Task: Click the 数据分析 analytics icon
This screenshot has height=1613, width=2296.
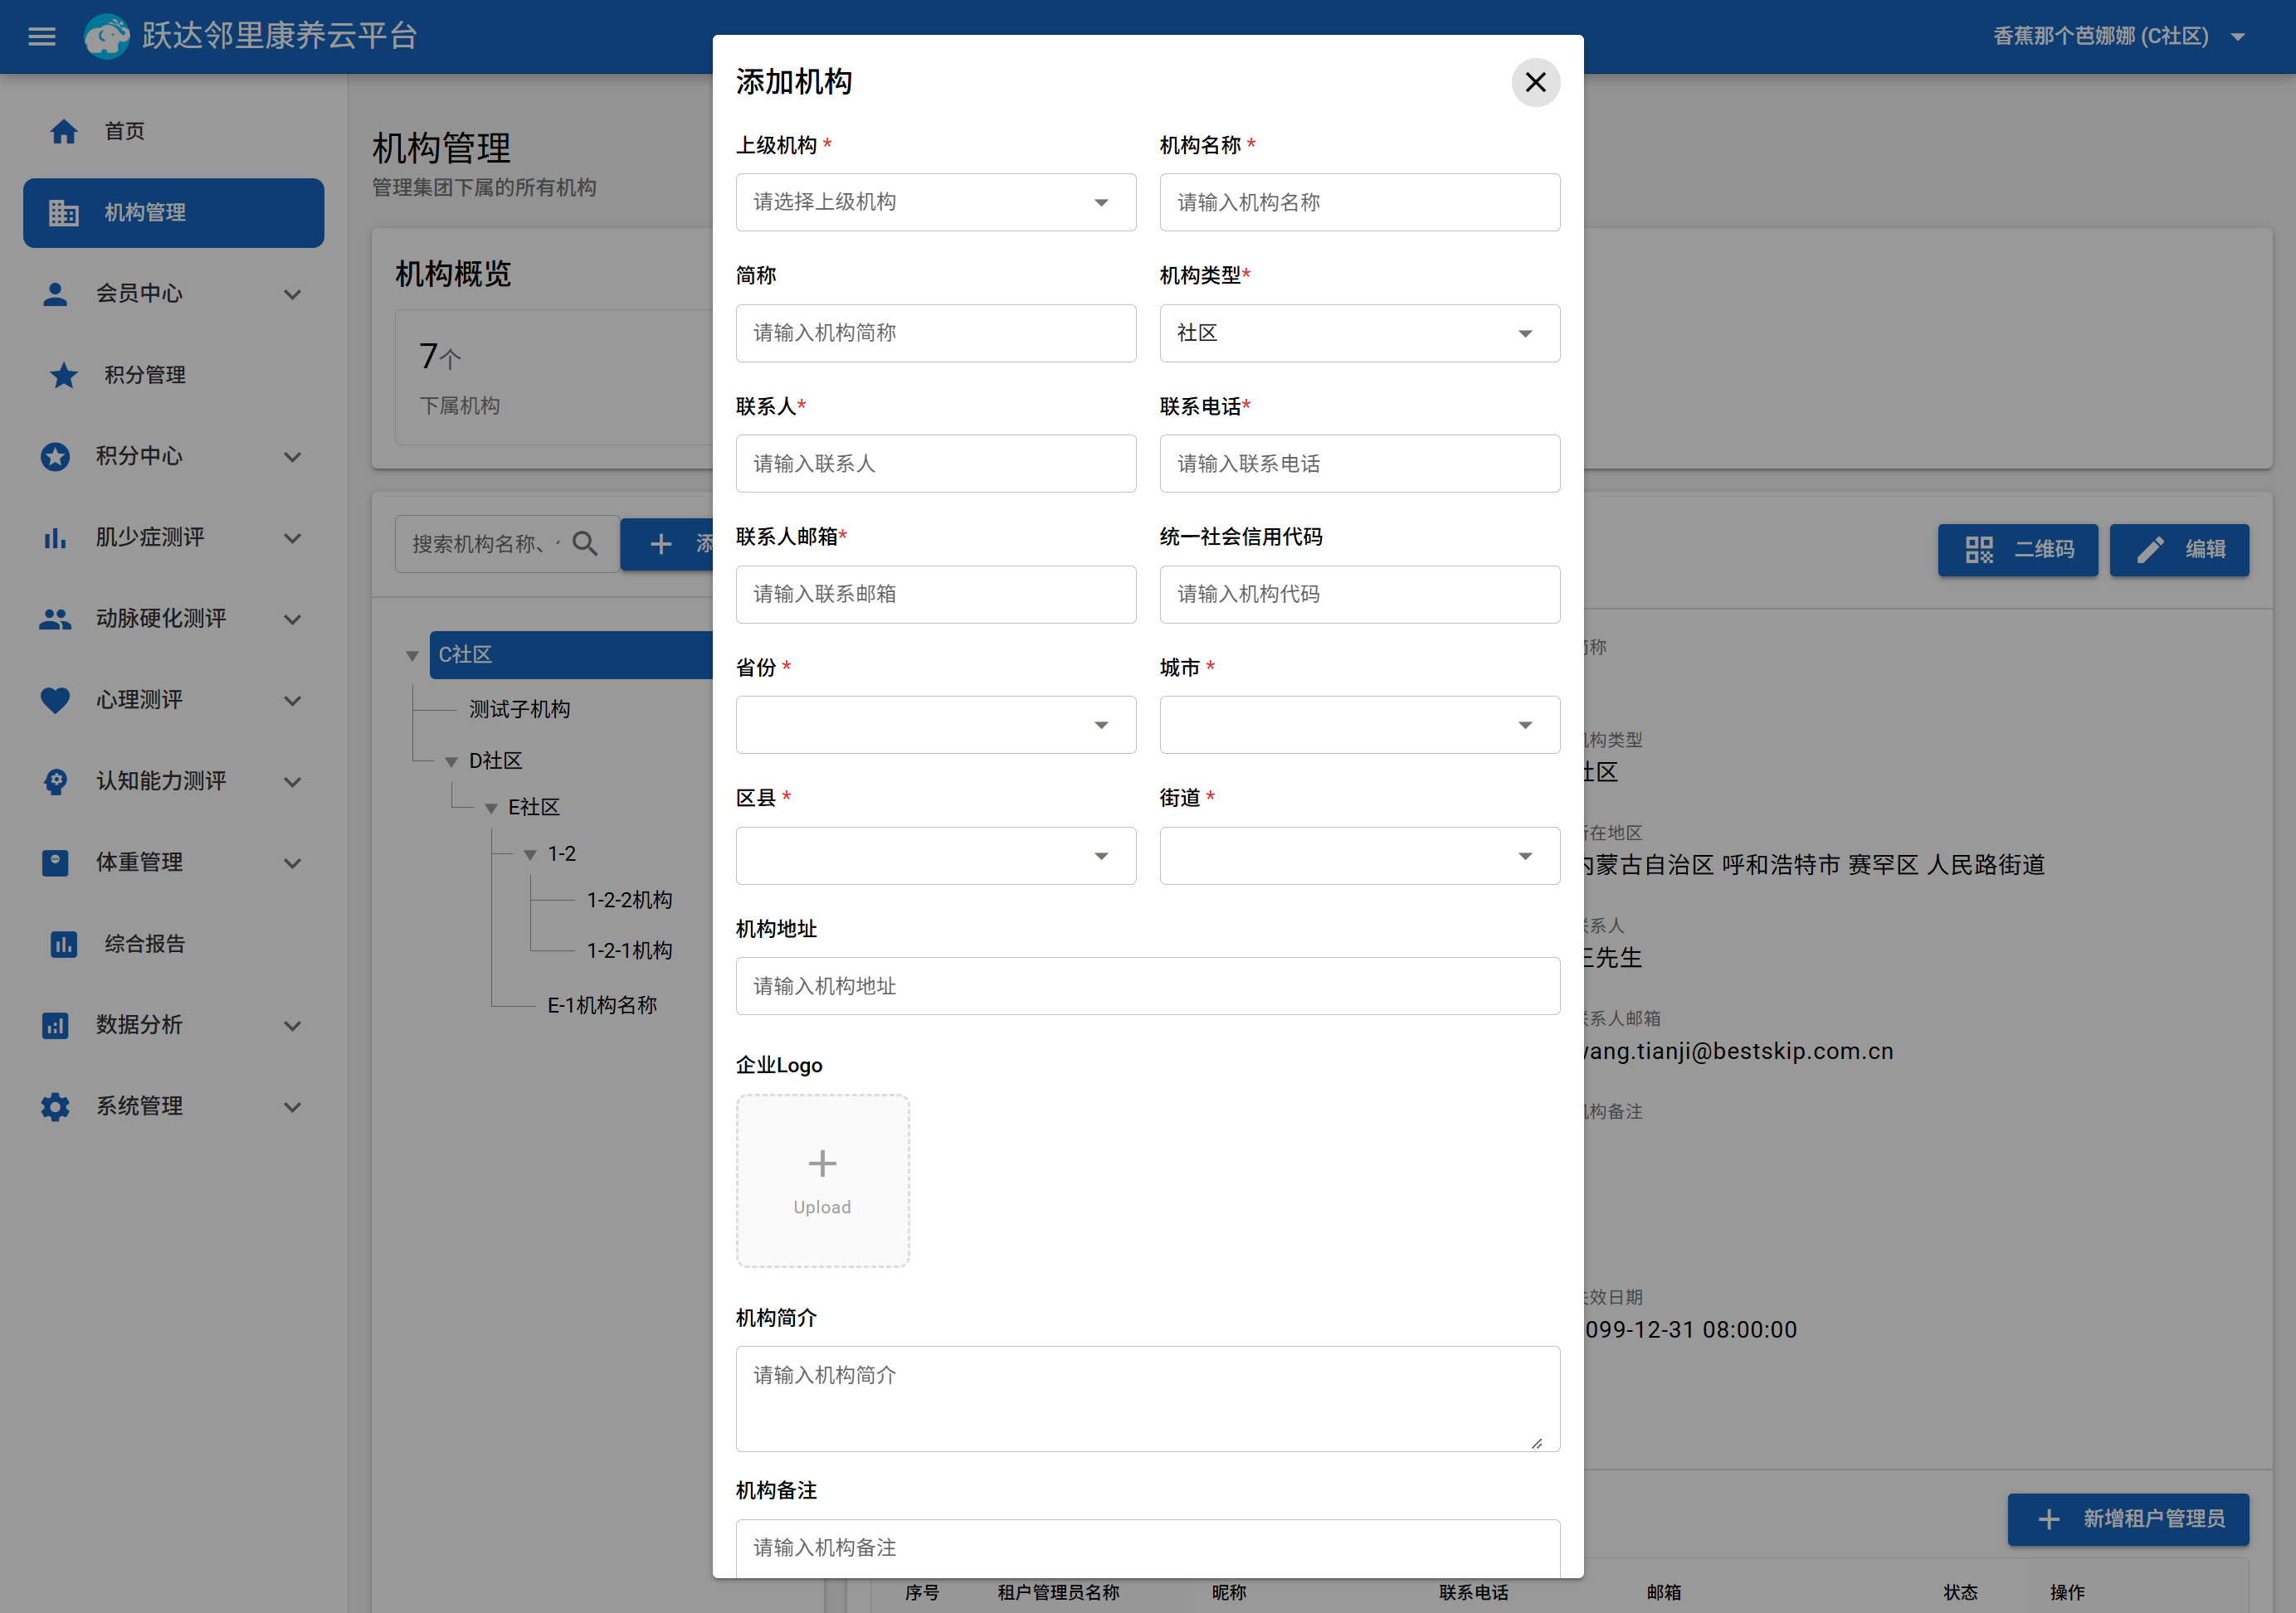Action: [55, 1025]
